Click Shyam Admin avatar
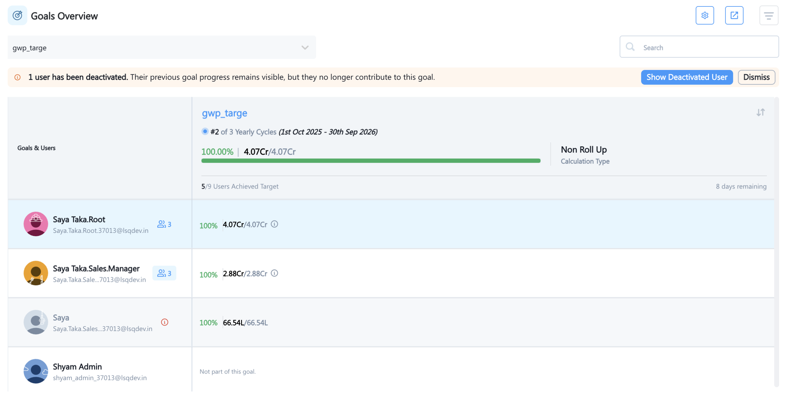This screenshot has width=788, height=397. (36, 371)
